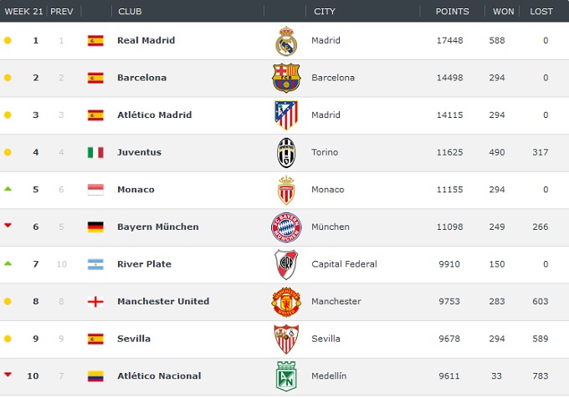Click the LOST column header
569x398 pixels.
click(541, 11)
